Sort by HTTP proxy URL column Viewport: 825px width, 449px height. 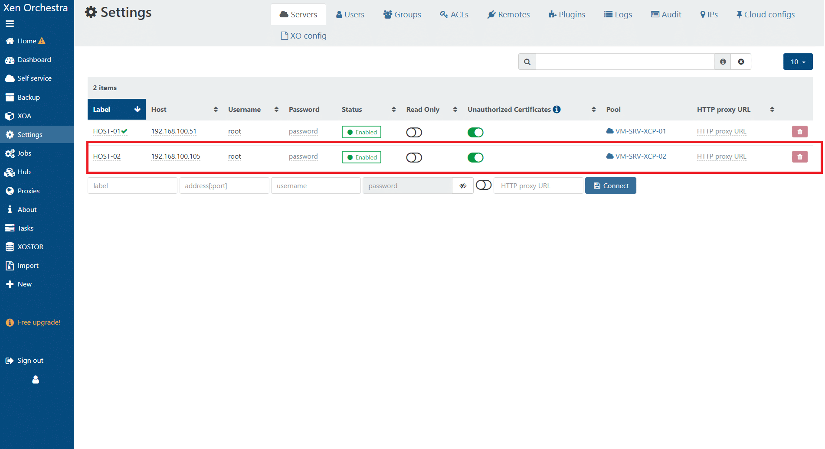tap(736, 109)
